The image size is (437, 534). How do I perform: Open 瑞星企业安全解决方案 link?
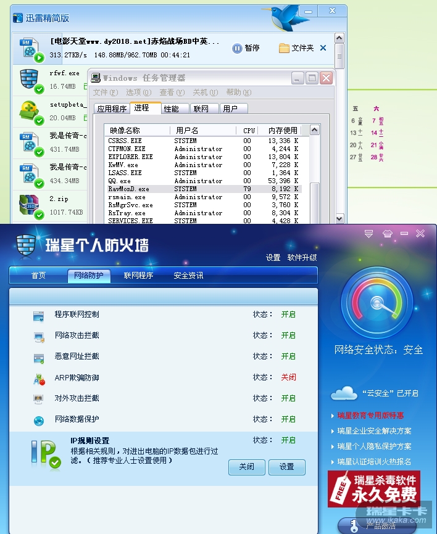374,431
